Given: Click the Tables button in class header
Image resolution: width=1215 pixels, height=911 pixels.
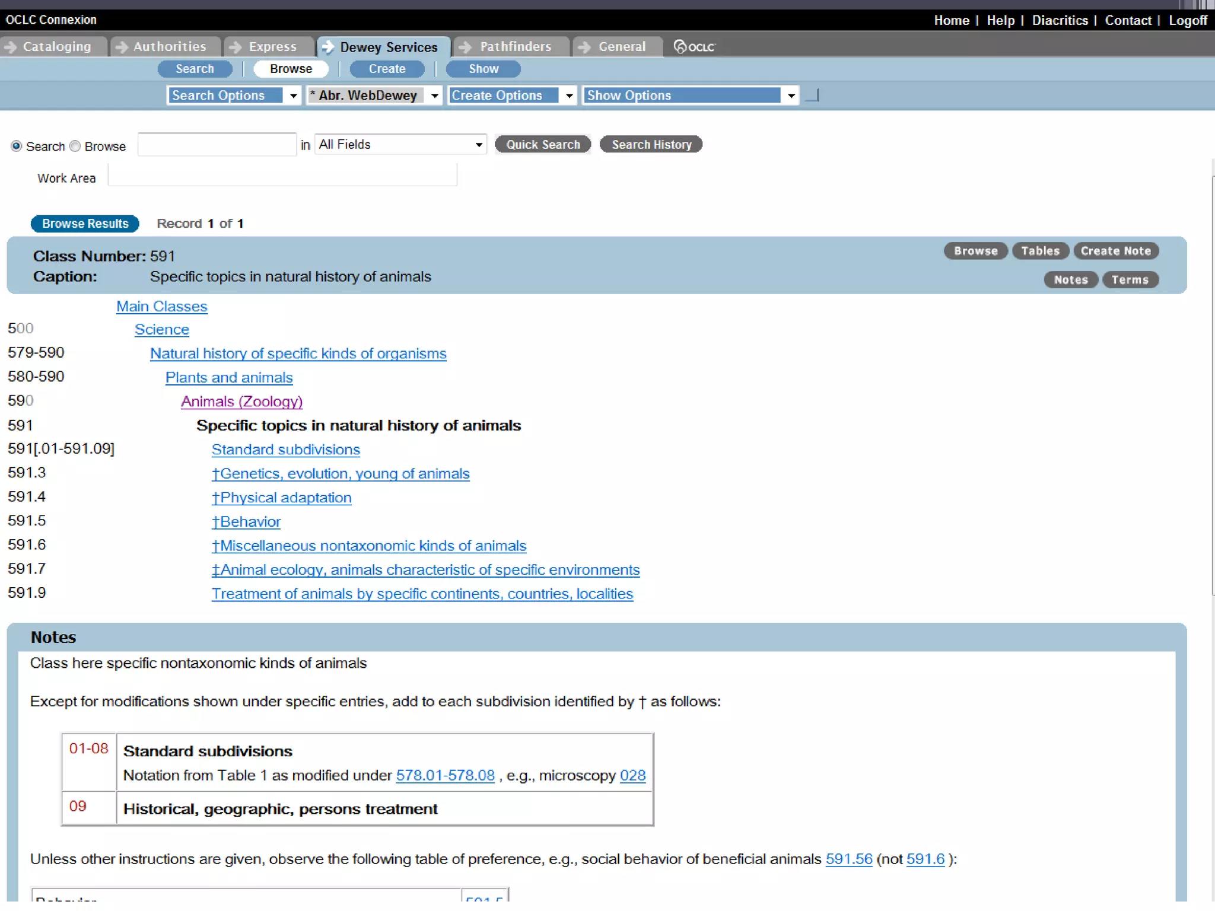Looking at the screenshot, I should pos(1040,251).
